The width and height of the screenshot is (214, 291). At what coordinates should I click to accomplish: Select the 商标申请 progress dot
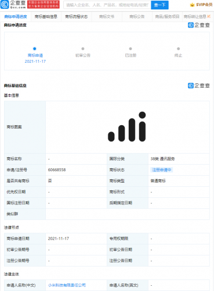[x=34, y=48]
